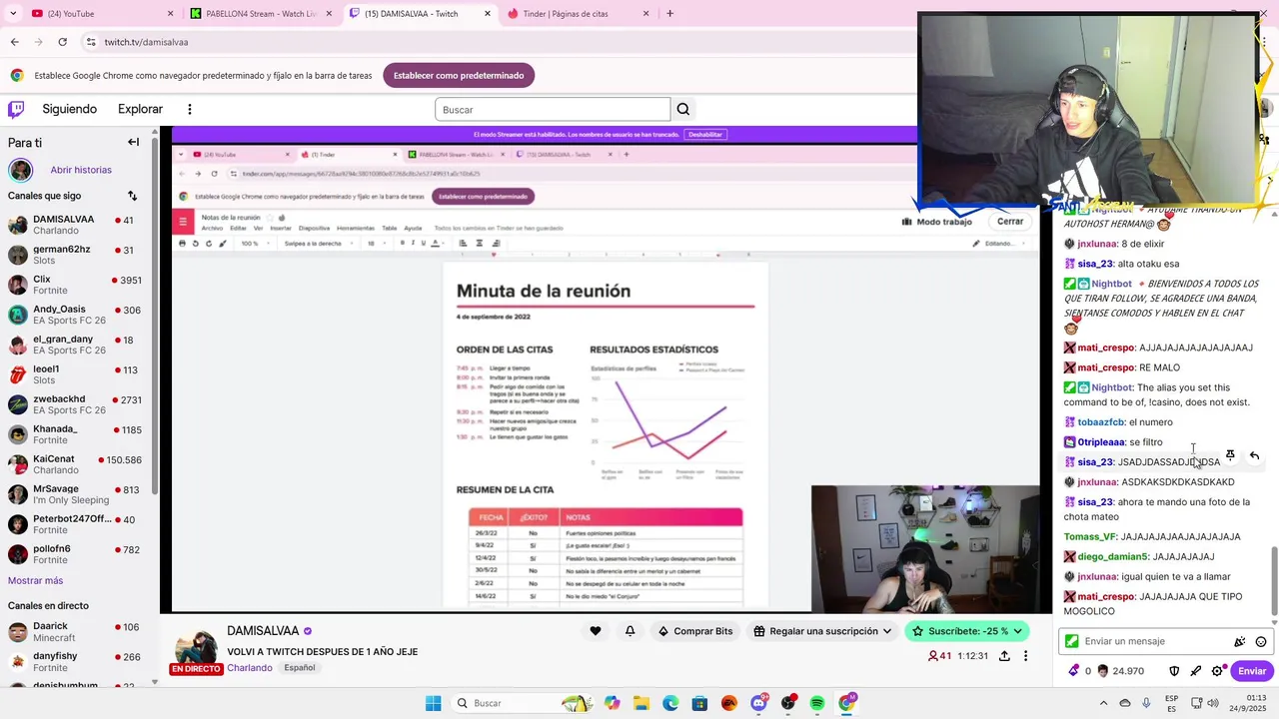Open zwebackhd channel in sidebar
The width and height of the screenshot is (1279, 719).
tap(75, 404)
